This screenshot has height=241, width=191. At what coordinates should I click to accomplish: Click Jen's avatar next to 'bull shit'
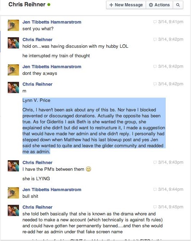13,193
